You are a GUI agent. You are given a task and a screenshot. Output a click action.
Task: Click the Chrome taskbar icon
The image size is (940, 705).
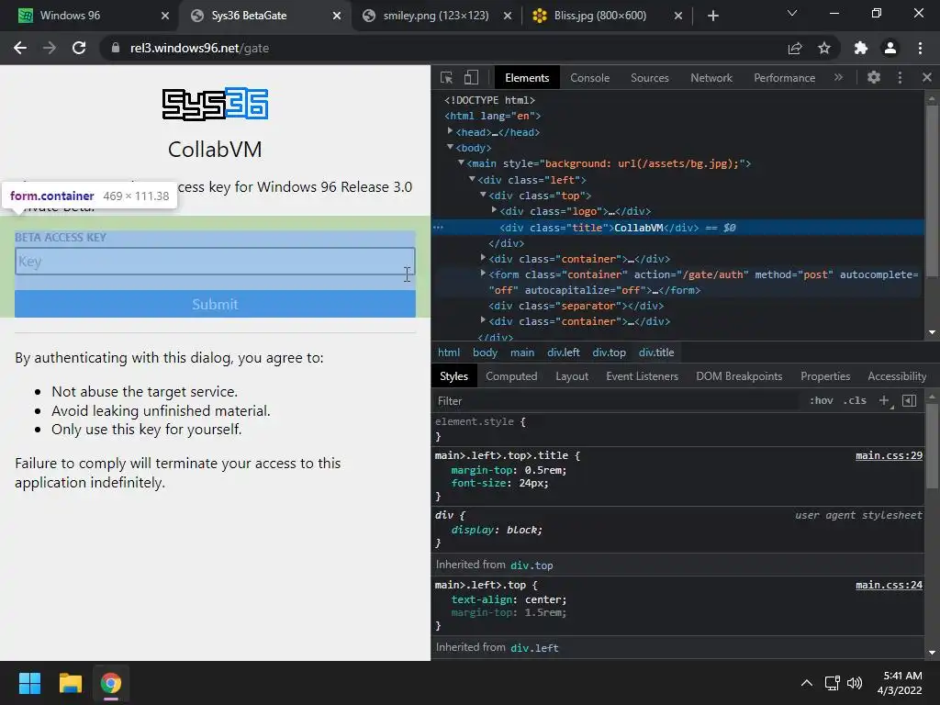pyautogui.click(x=111, y=683)
